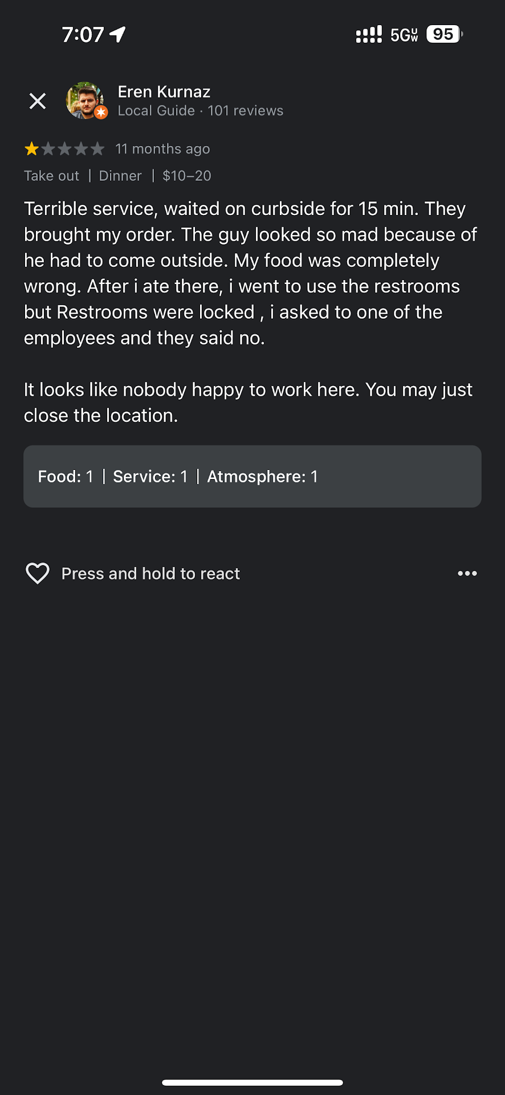Viewport: 505px width, 1095px height.
Task: Tap the 'Terrible service' review paragraph
Action: 251,273
